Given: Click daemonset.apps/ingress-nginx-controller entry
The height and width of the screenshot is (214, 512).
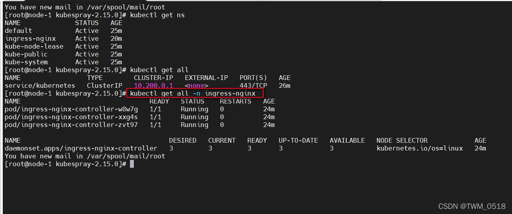Looking at the screenshot, I should (x=81, y=148).
